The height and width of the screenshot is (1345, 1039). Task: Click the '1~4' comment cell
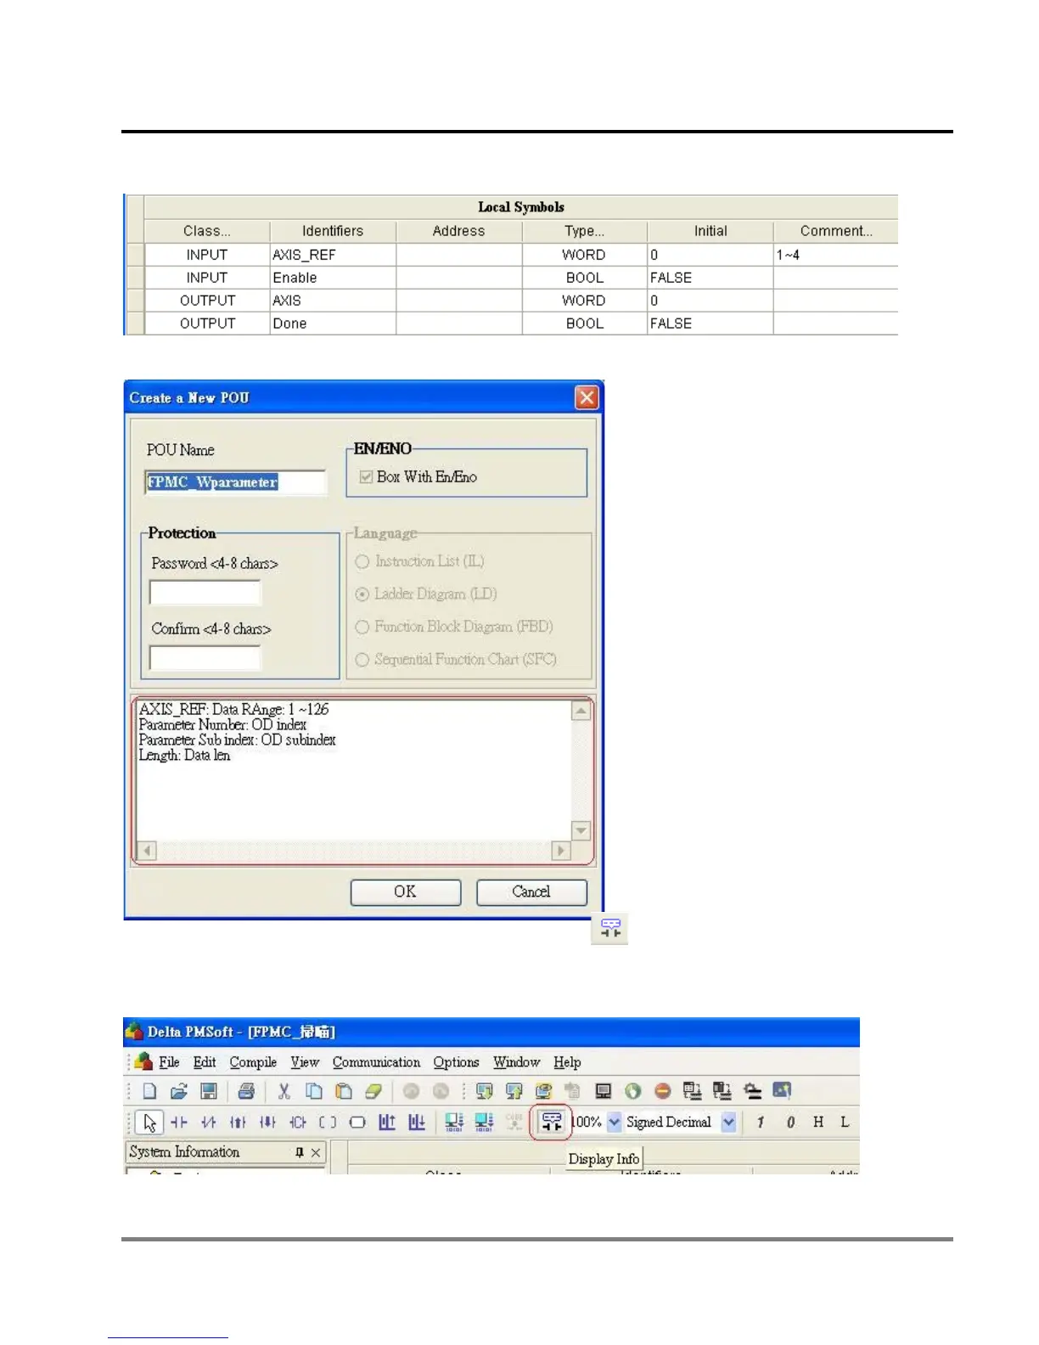tap(836, 255)
